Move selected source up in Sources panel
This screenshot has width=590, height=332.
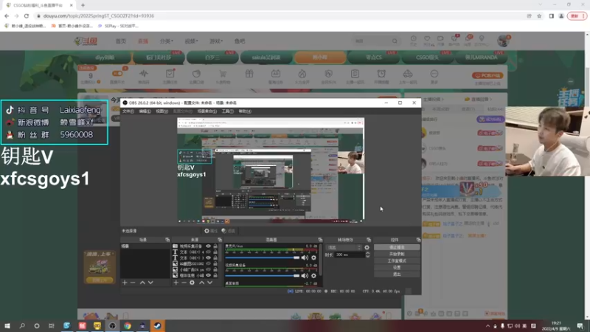click(201, 283)
